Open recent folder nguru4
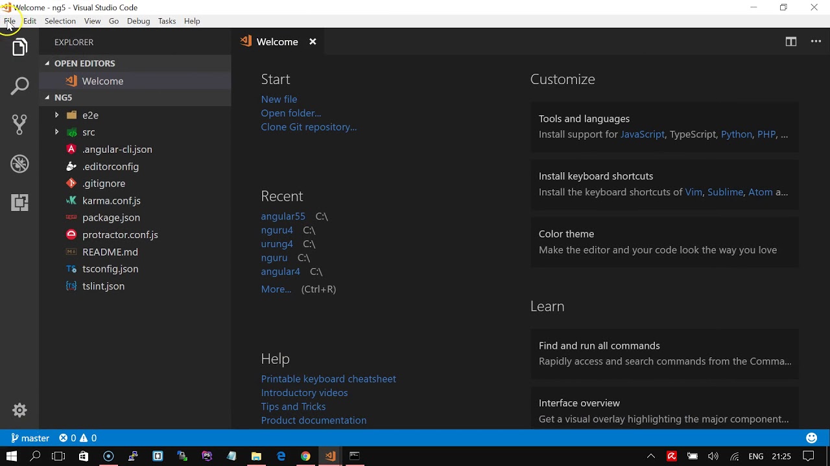The image size is (830, 466). click(277, 230)
